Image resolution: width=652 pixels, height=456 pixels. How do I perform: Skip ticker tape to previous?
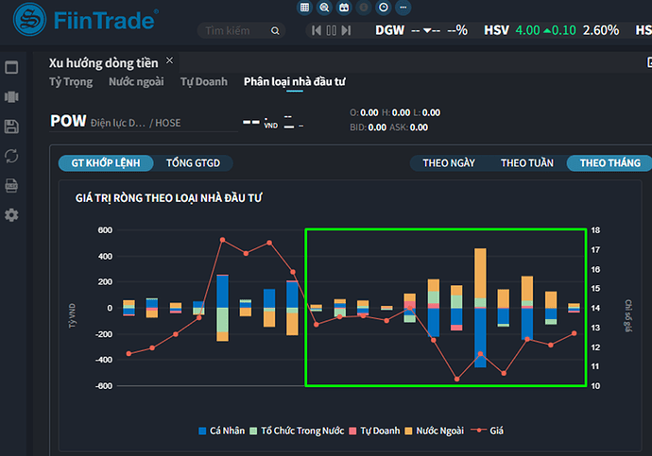tap(317, 30)
